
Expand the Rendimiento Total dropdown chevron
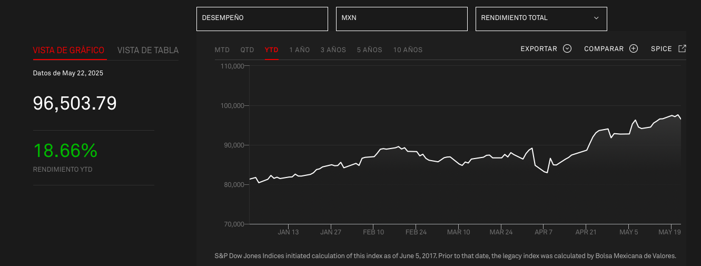pyautogui.click(x=596, y=18)
